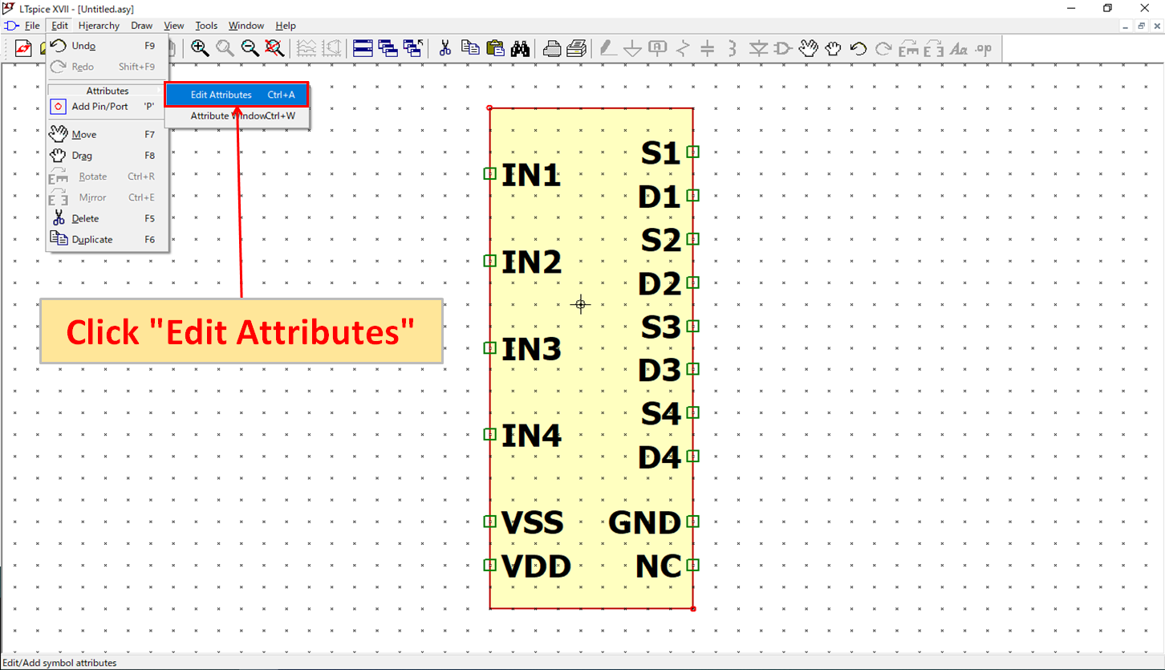This screenshot has width=1165, height=670.
Task: Open the Tools menu
Action: [x=206, y=25]
